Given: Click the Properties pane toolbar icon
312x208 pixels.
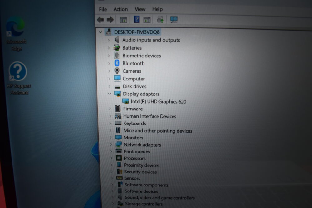Looking at the screenshot, I should [147, 20].
